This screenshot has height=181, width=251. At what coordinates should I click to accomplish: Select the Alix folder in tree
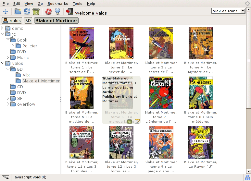click(26, 75)
